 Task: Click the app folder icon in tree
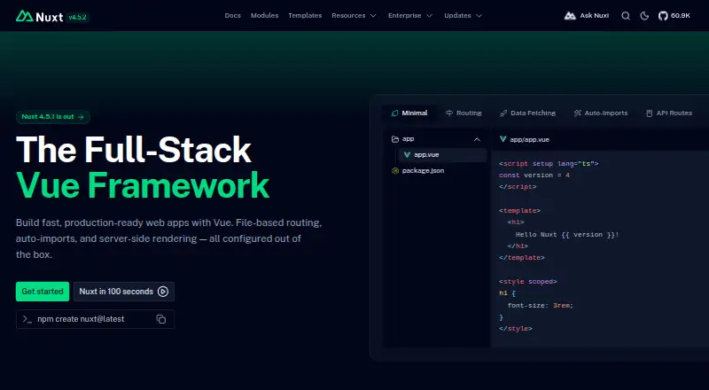(x=395, y=139)
